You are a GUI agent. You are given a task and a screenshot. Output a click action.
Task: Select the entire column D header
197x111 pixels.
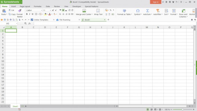tap(45, 27)
